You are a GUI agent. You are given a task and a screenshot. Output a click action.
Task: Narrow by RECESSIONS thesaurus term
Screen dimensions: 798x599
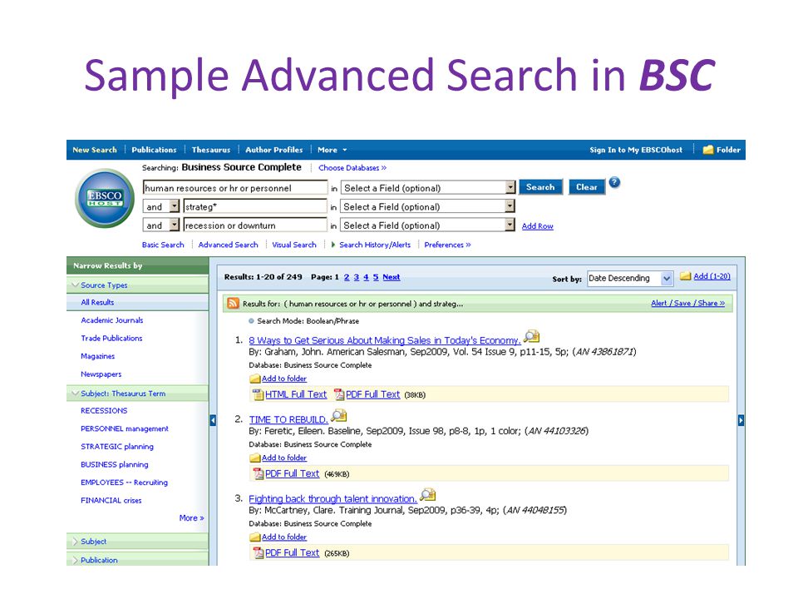[x=104, y=410]
